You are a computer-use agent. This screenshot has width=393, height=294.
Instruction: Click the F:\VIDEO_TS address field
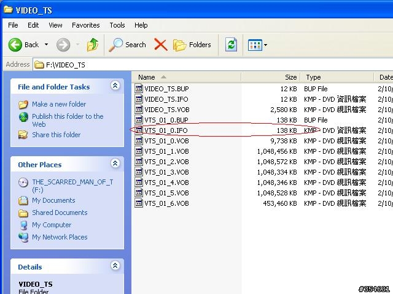[x=213, y=65]
